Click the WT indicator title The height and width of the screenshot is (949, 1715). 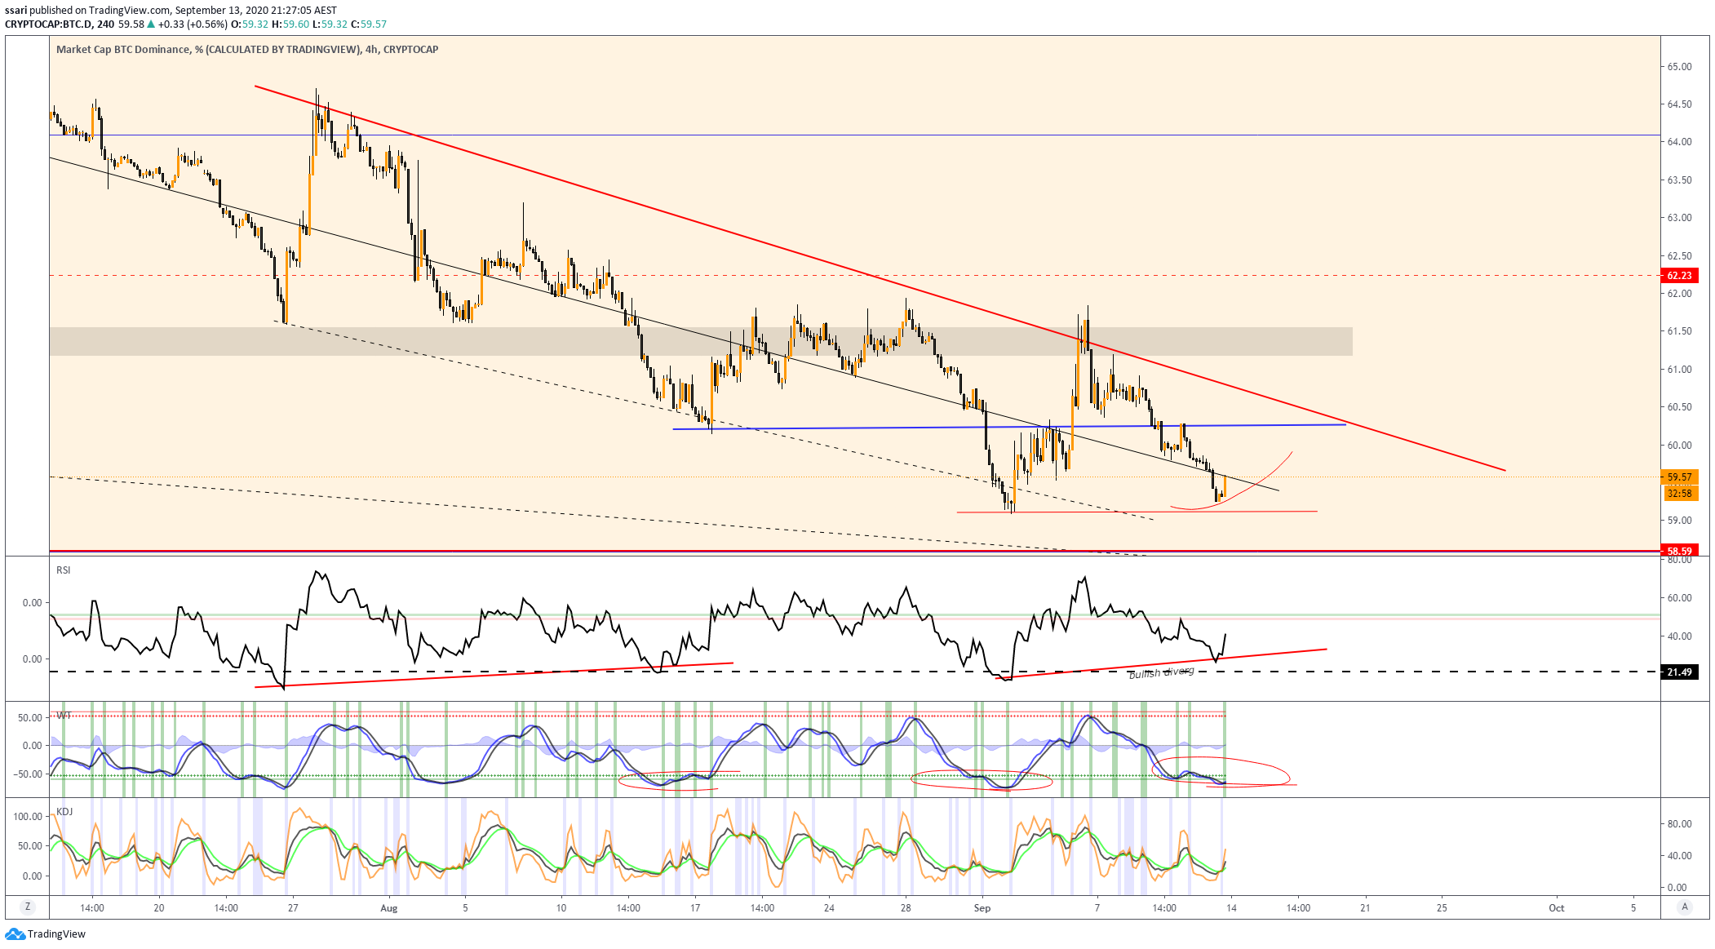(x=64, y=715)
